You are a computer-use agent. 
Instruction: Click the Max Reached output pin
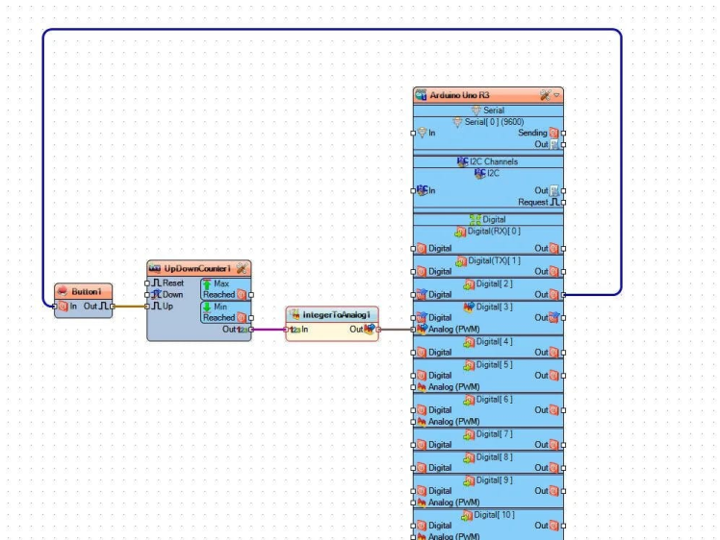(251, 295)
